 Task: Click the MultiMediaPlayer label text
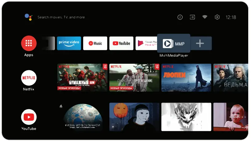(x=174, y=55)
